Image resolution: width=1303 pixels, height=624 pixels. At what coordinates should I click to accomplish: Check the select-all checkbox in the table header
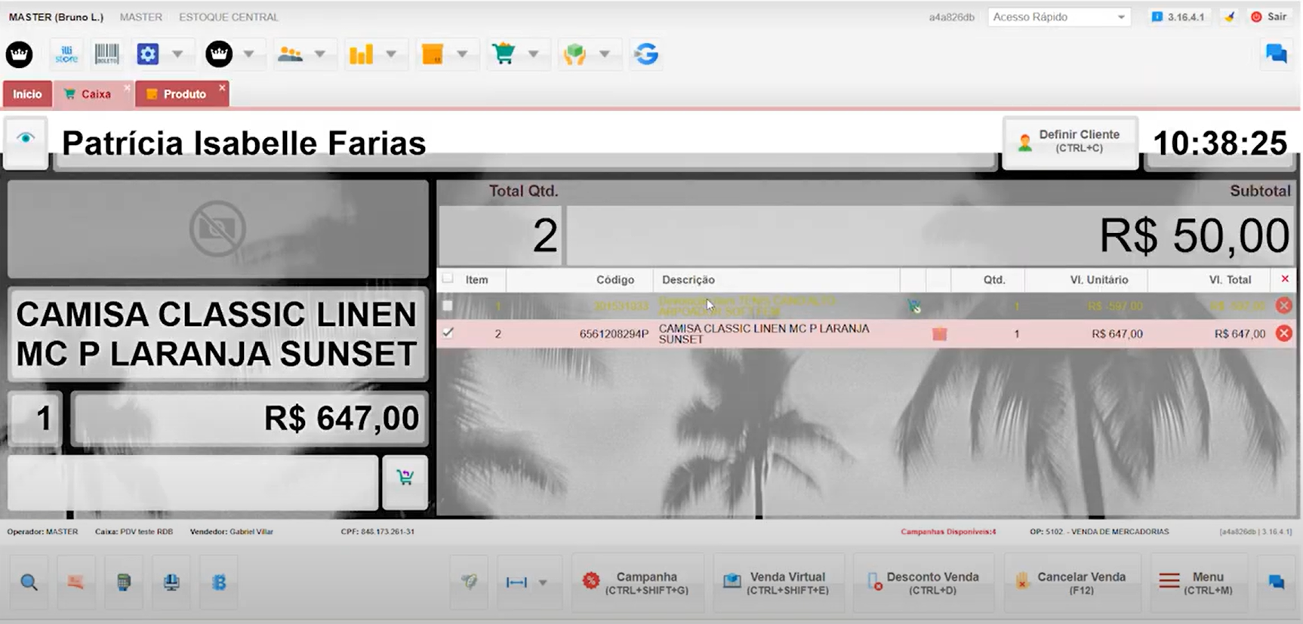(448, 279)
